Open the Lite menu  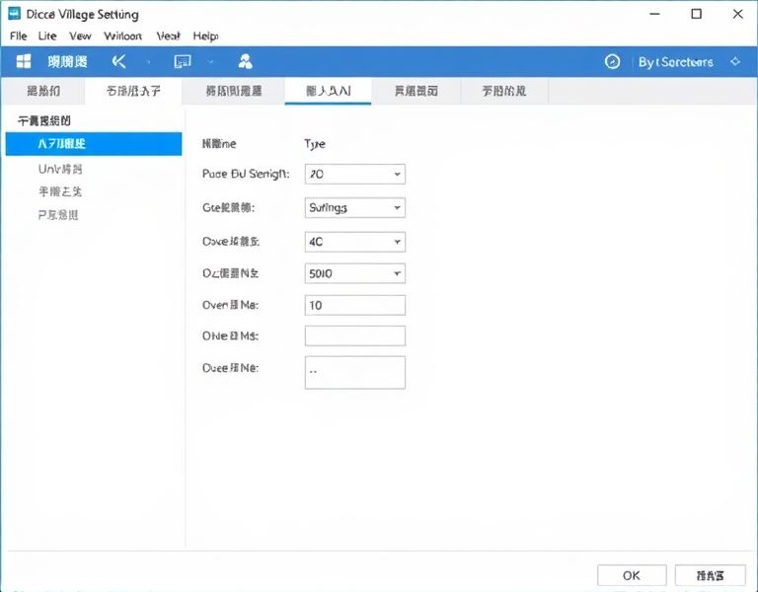pyautogui.click(x=47, y=36)
